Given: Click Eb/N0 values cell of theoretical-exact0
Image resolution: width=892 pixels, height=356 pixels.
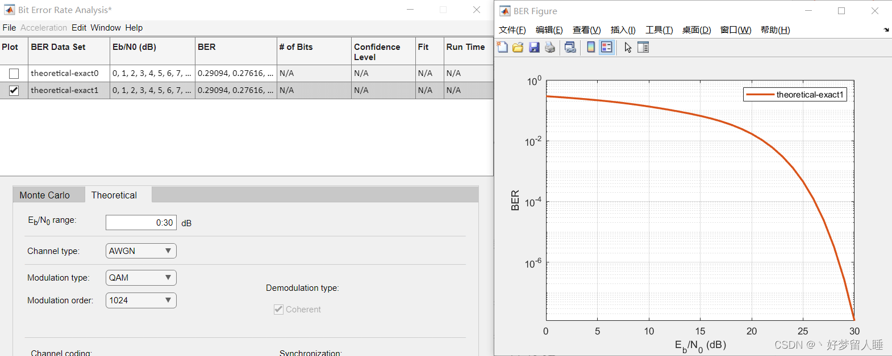Looking at the screenshot, I should [152, 73].
